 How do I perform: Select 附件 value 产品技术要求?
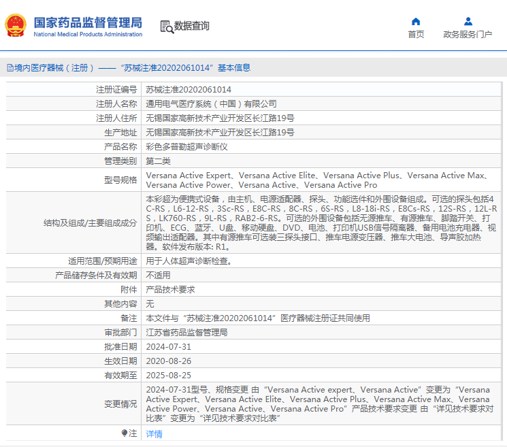tap(170, 289)
